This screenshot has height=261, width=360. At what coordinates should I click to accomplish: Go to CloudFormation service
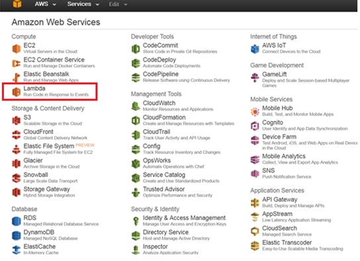tap(164, 118)
